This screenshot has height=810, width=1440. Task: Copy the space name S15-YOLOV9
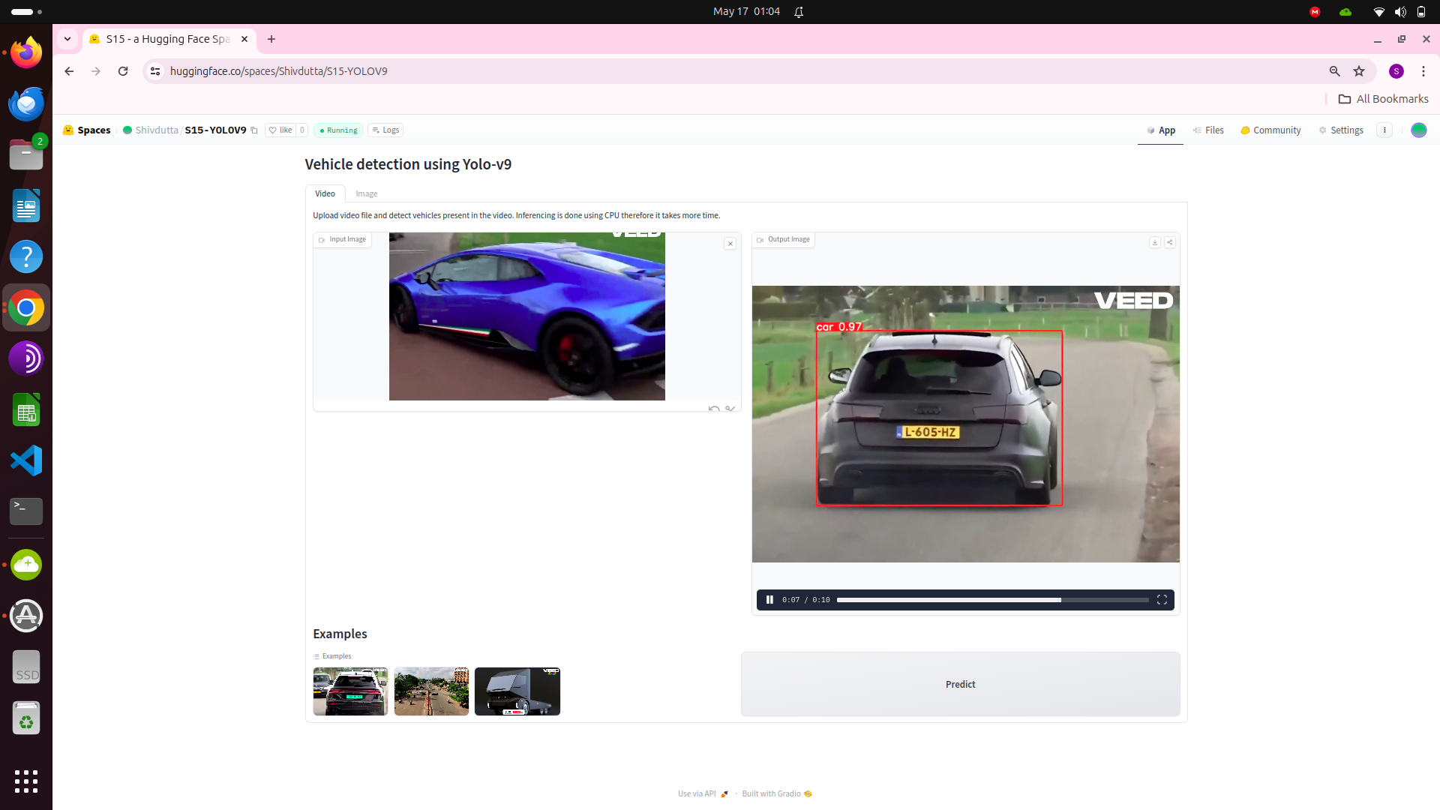pos(254,130)
